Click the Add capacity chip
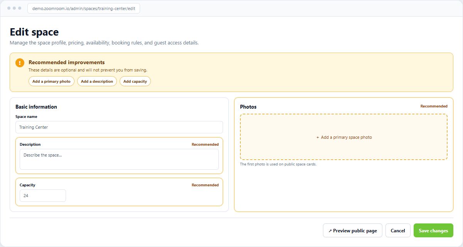The width and height of the screenshot is (463, 247). click(135, 81)
